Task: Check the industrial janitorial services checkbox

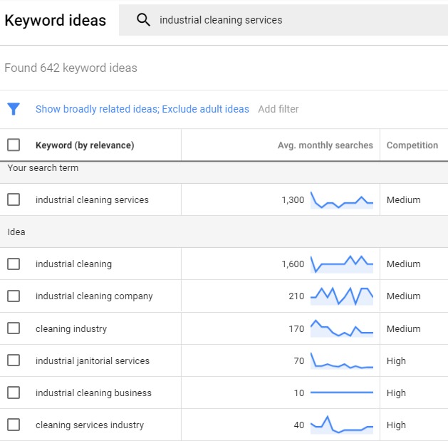Action: (14, 361)
